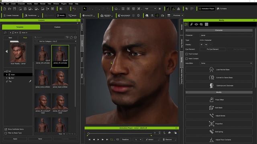Click the Undo arrow icon
Screen dimensions: 257x144
(x=74, y=9)
